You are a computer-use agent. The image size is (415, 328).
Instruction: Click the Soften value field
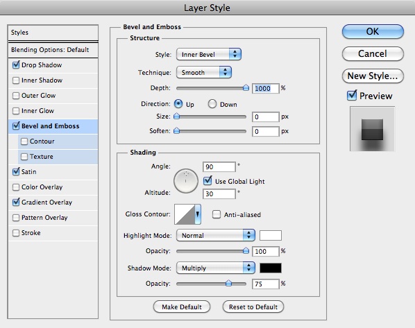coord(266,132)
